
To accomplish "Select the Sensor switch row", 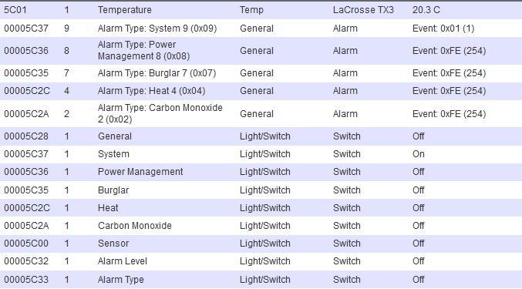I will [261, 244].
